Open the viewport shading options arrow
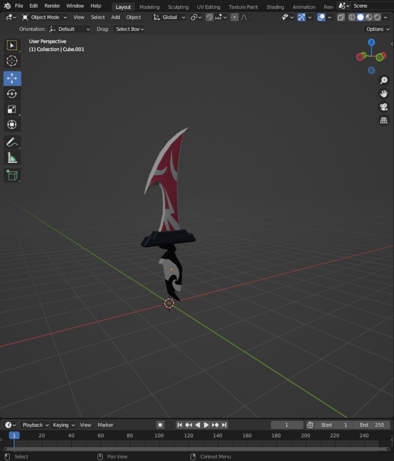The height and width of the screenshot is (461, 394). [x=386, y=18]
